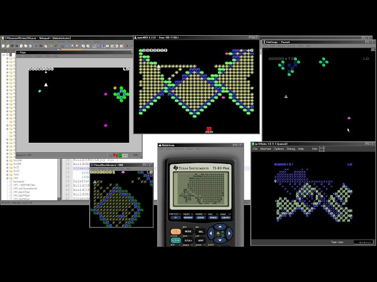Expand SrcTI folder in Notepad++ tree

click(x=7, y=167)
